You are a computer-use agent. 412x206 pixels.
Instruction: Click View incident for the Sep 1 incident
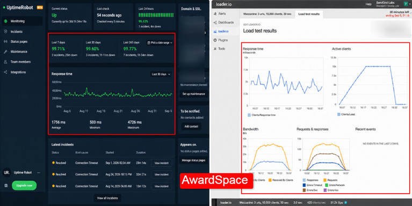(x=161, y=163)
